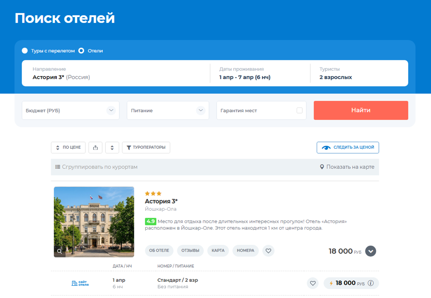Screen dimensions: 431x298
Task: Open the Даты проживания date field
Action: (260, 73)
